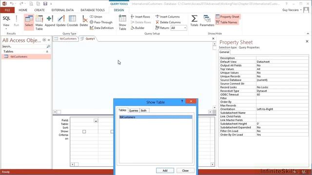
Task: Delete Columns from the query grid
Action: [168, 22]
